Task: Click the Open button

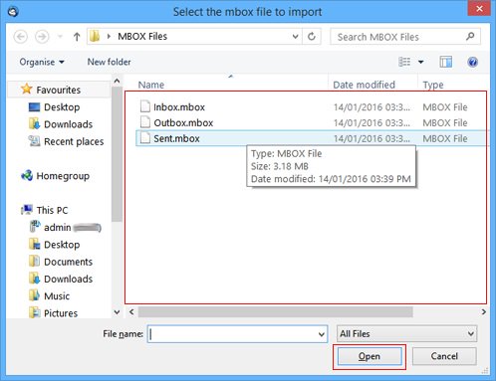Action: [370, 356]
